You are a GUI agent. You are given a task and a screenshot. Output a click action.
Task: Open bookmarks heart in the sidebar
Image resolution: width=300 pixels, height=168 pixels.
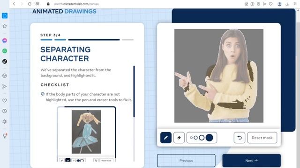click(x=5, y=100)
